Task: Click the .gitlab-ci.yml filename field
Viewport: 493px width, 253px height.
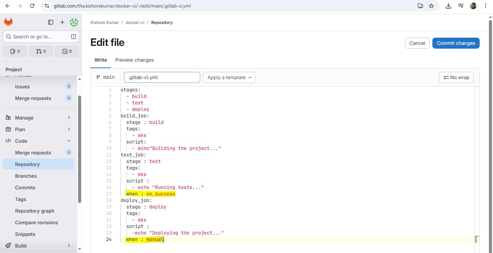Action: (162, 77)
